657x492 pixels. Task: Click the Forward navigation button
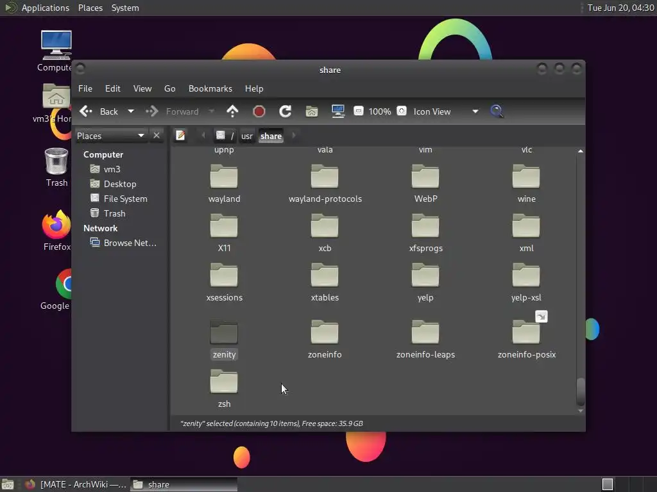click(172, 111)
